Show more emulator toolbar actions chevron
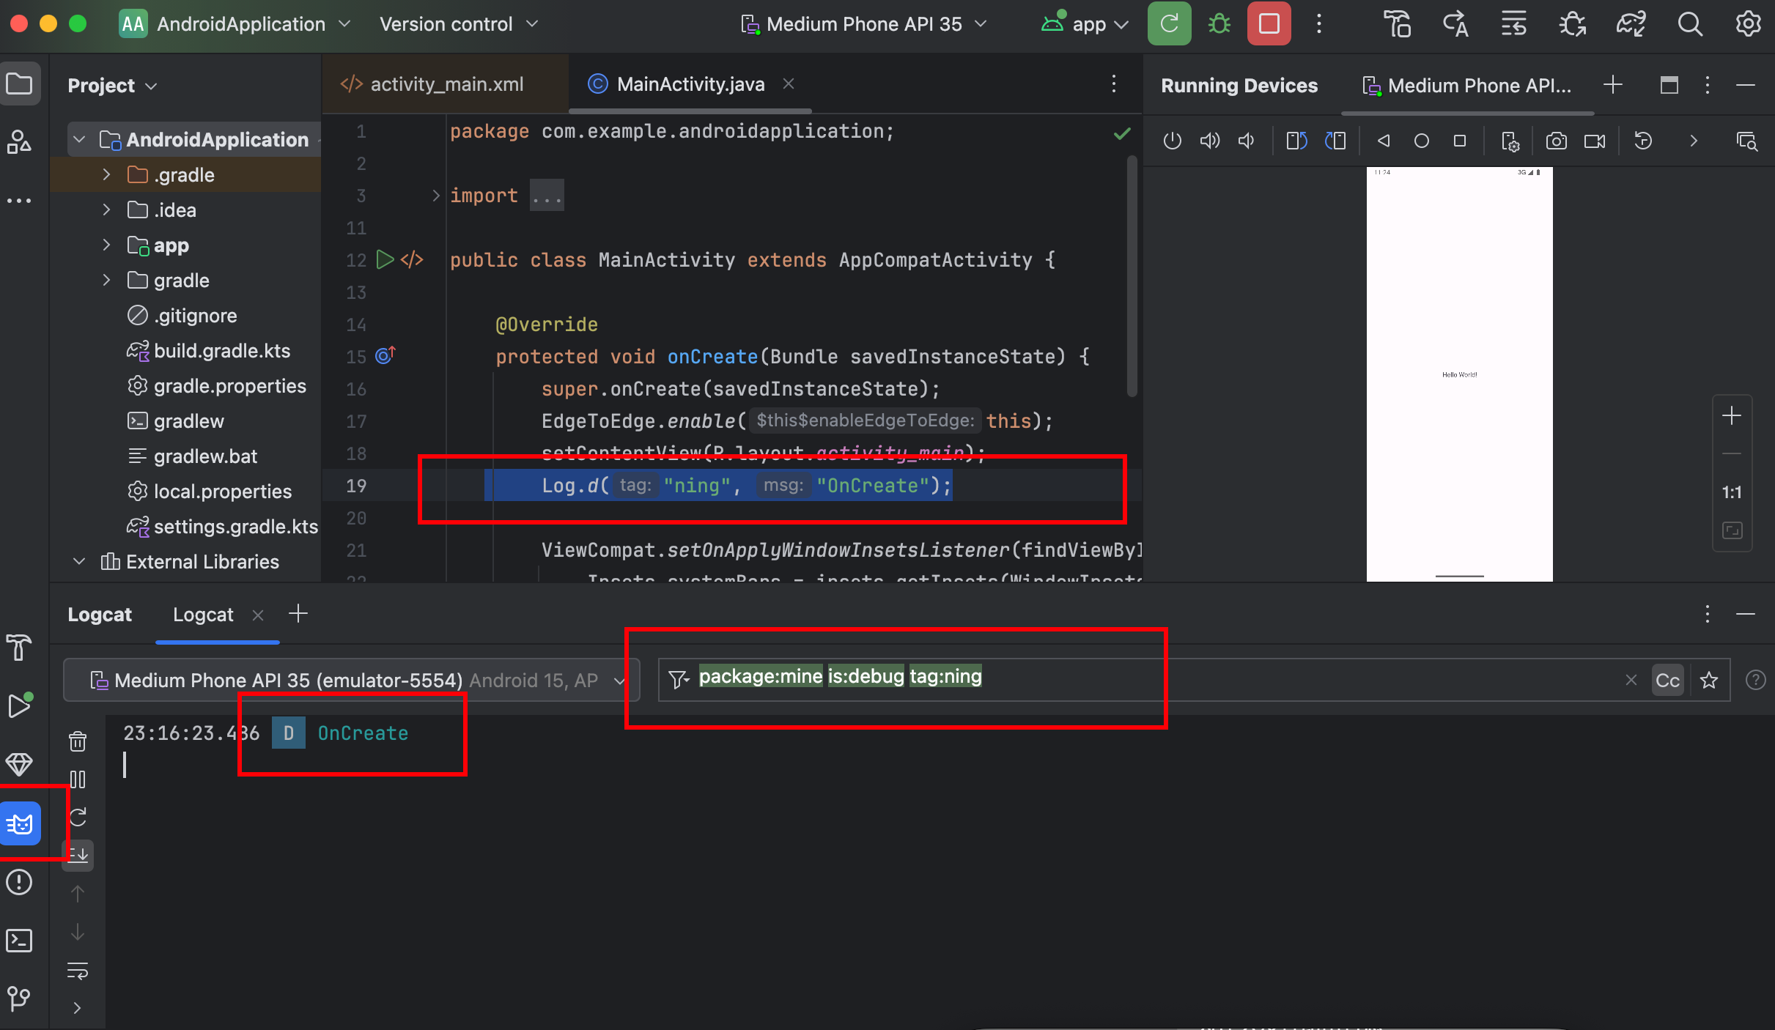The width and height of the screenshot is (1775, 1030). (1694, 141)
